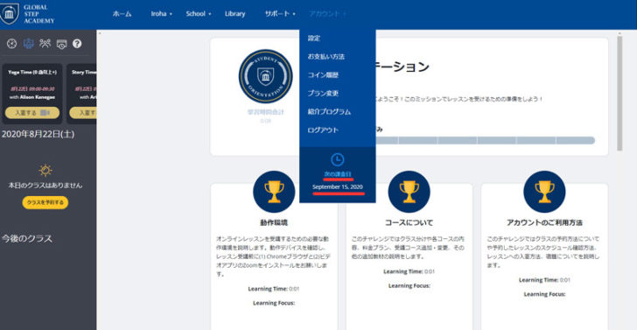Expand the サポート dropdown menu

click(280, 14)
